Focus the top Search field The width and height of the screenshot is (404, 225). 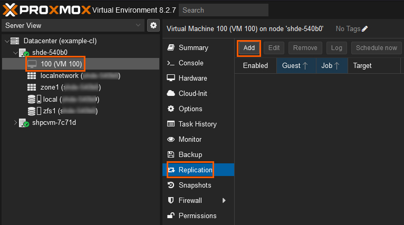pyautogui.click(x=224, y=10)
